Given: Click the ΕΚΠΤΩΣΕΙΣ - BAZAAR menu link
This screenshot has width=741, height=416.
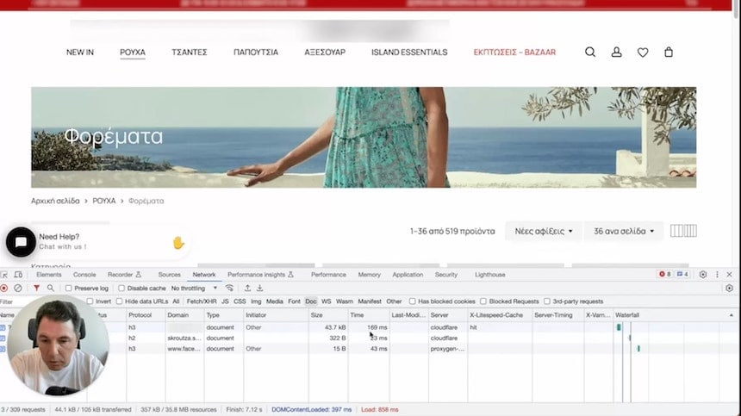Looking at the screenshot, I should [x=514, y=53].
